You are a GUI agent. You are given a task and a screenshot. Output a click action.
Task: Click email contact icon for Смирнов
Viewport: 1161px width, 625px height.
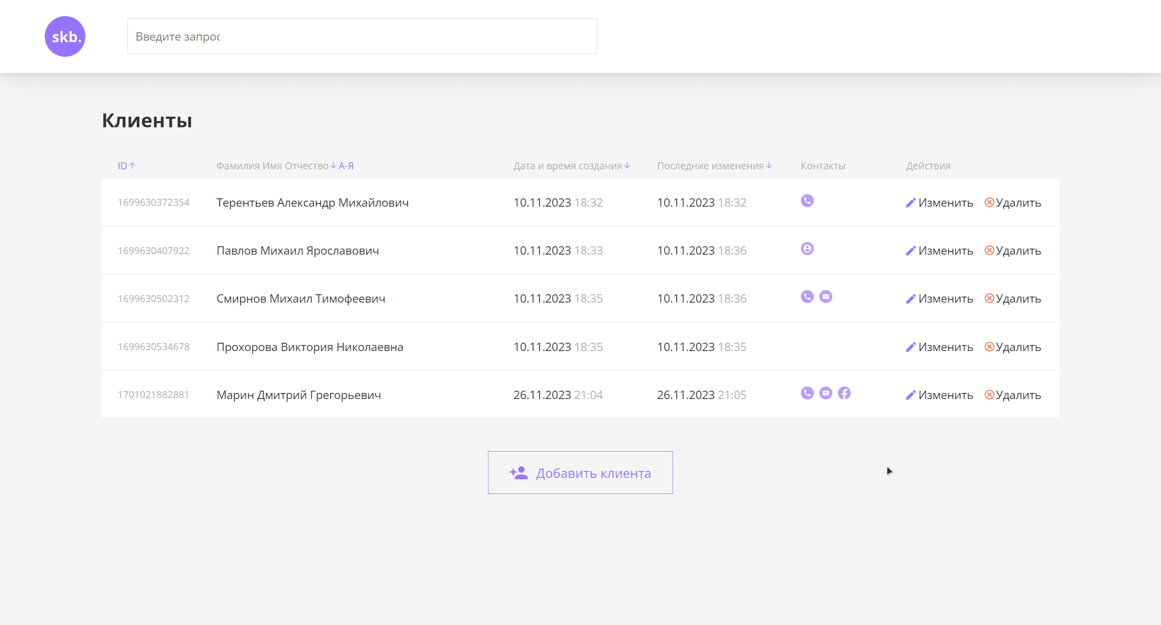825,297
